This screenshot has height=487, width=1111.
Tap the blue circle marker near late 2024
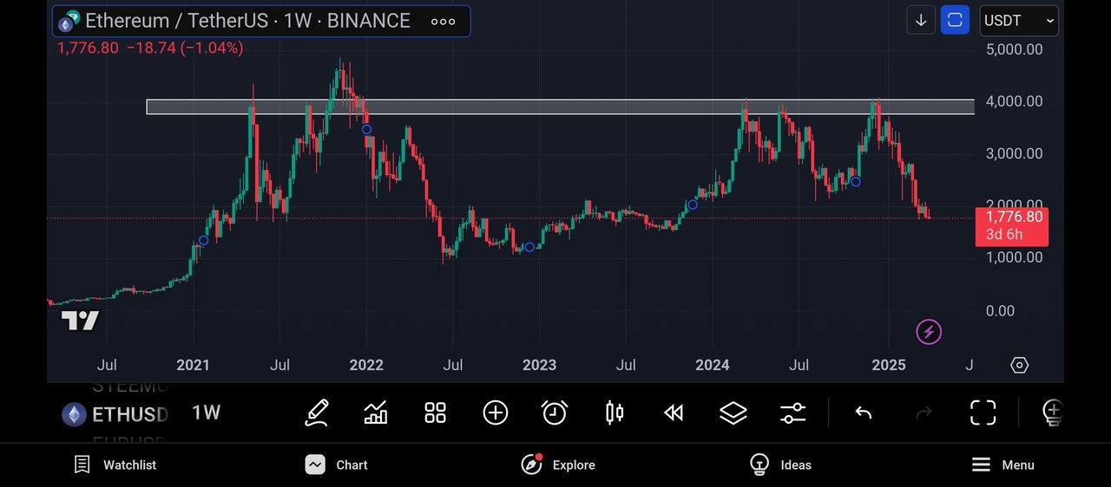coord(855,181)
